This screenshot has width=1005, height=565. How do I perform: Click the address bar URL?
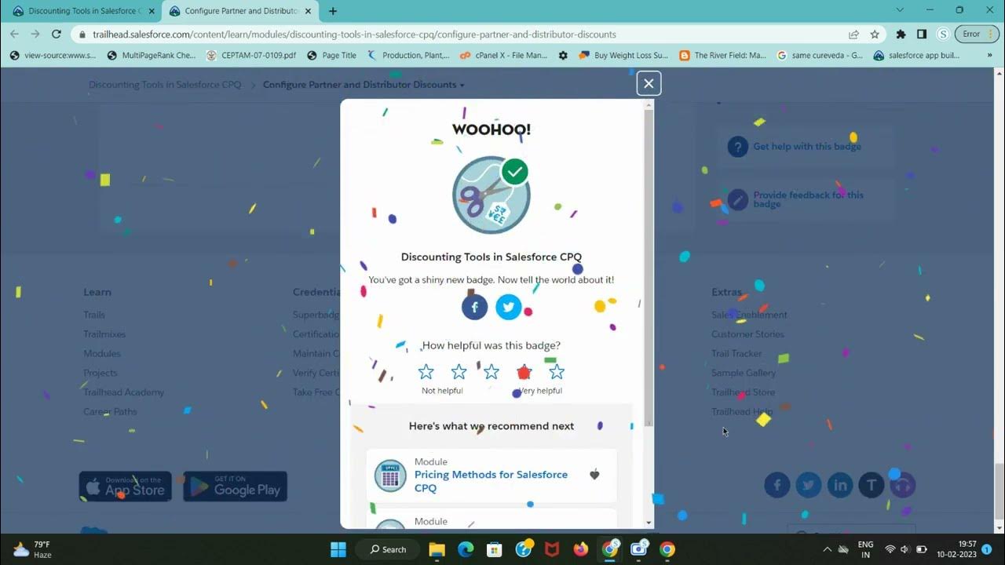354,35
